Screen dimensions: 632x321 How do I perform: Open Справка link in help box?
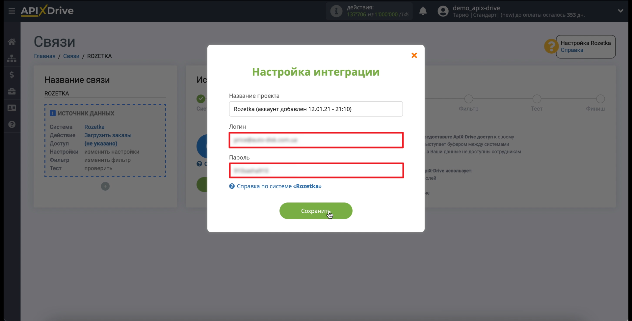pos(572,50)
